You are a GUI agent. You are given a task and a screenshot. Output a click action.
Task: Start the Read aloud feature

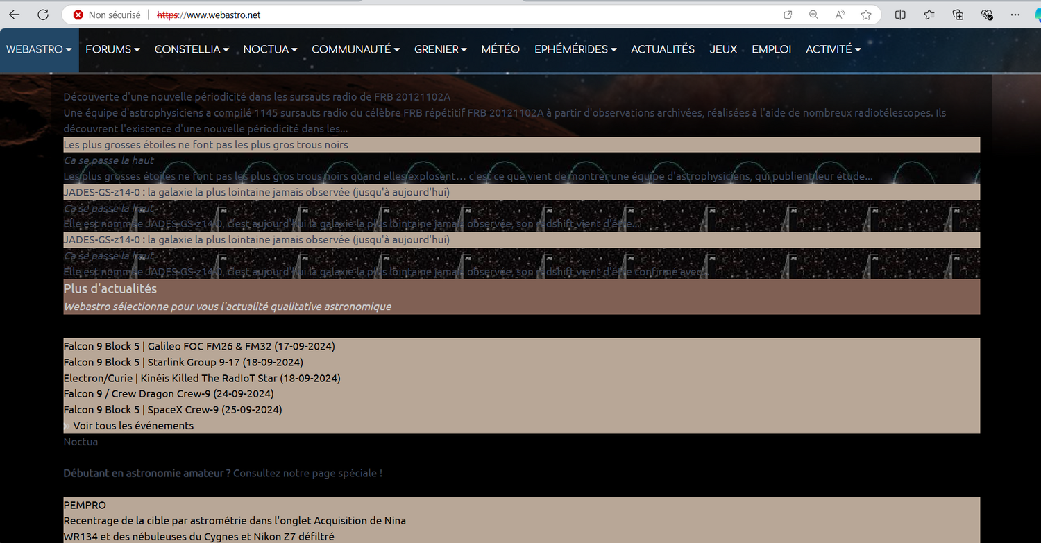coord(840,15)
